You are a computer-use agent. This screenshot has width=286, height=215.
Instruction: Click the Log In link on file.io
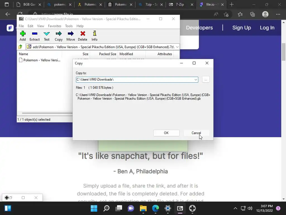[267, 28]
